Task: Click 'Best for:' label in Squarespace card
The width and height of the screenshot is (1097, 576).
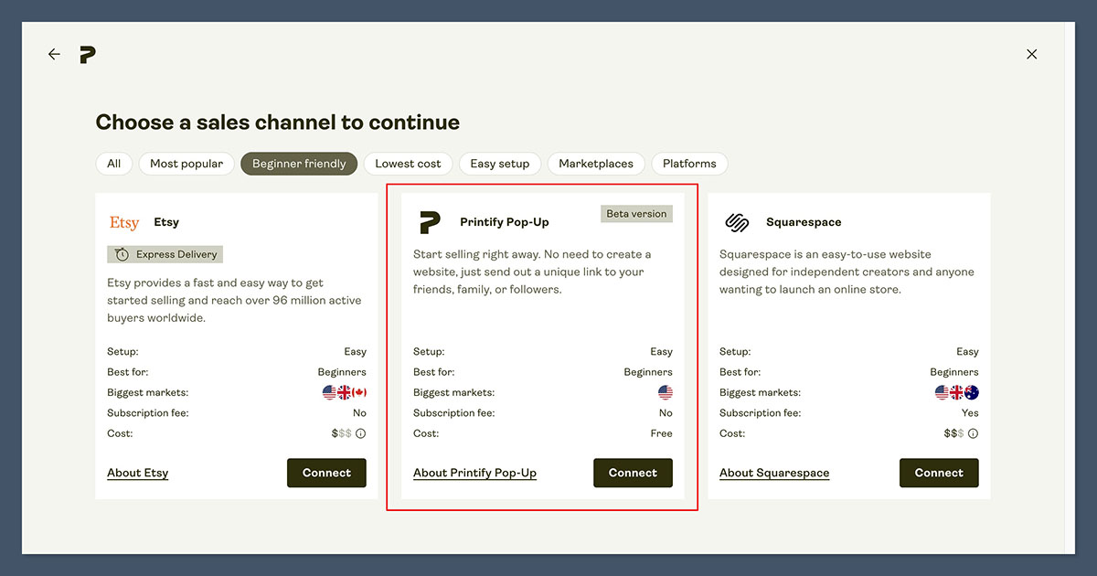Action: (x=740, y=372)
